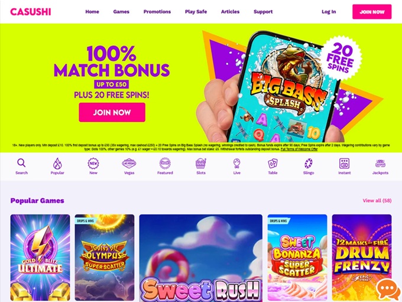Click the Log In link
This screenshot has height=302, width=402.
(x=329, y=12)
